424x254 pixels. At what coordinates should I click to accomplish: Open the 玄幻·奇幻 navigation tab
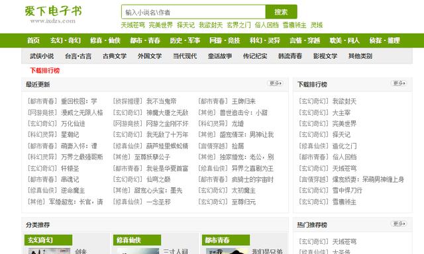pyautogui.click(x=66, y=40)
